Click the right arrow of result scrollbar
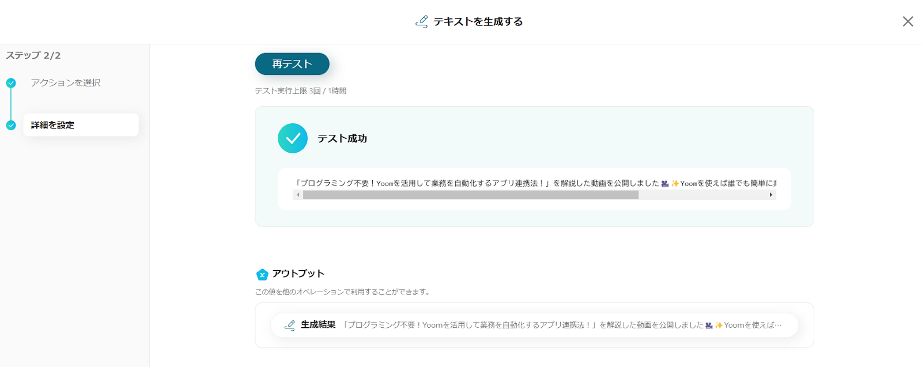922x367 pixels. [771, 195]
